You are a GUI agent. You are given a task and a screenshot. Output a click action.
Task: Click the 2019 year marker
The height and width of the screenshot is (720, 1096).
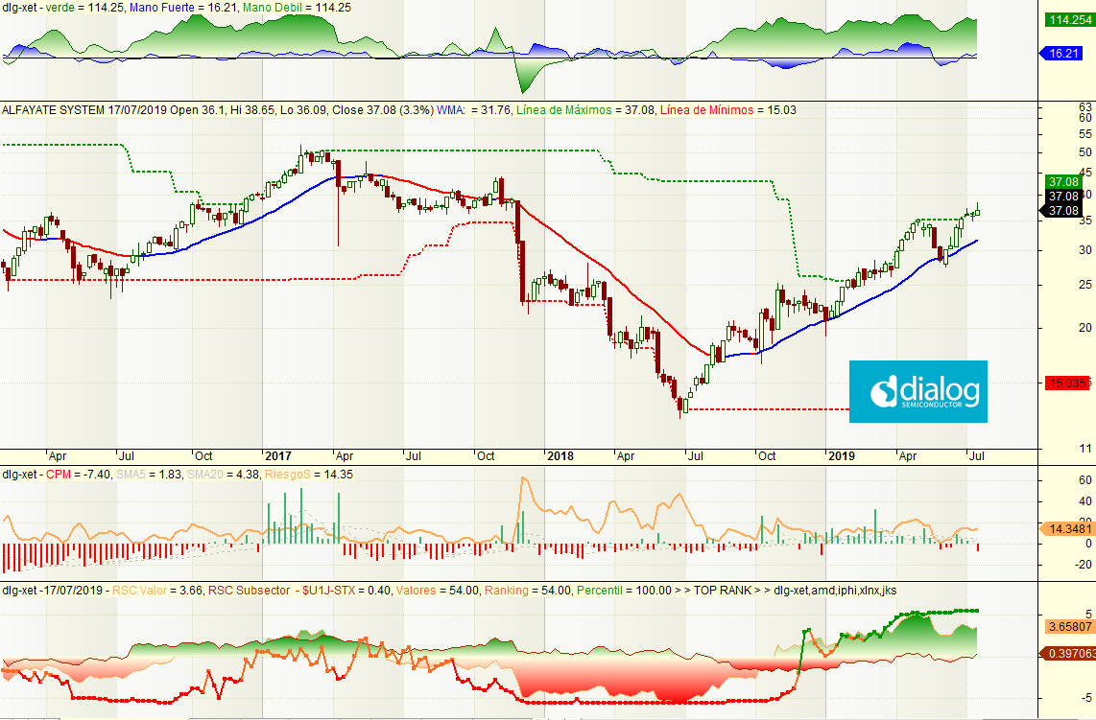(x=841, y=456)
